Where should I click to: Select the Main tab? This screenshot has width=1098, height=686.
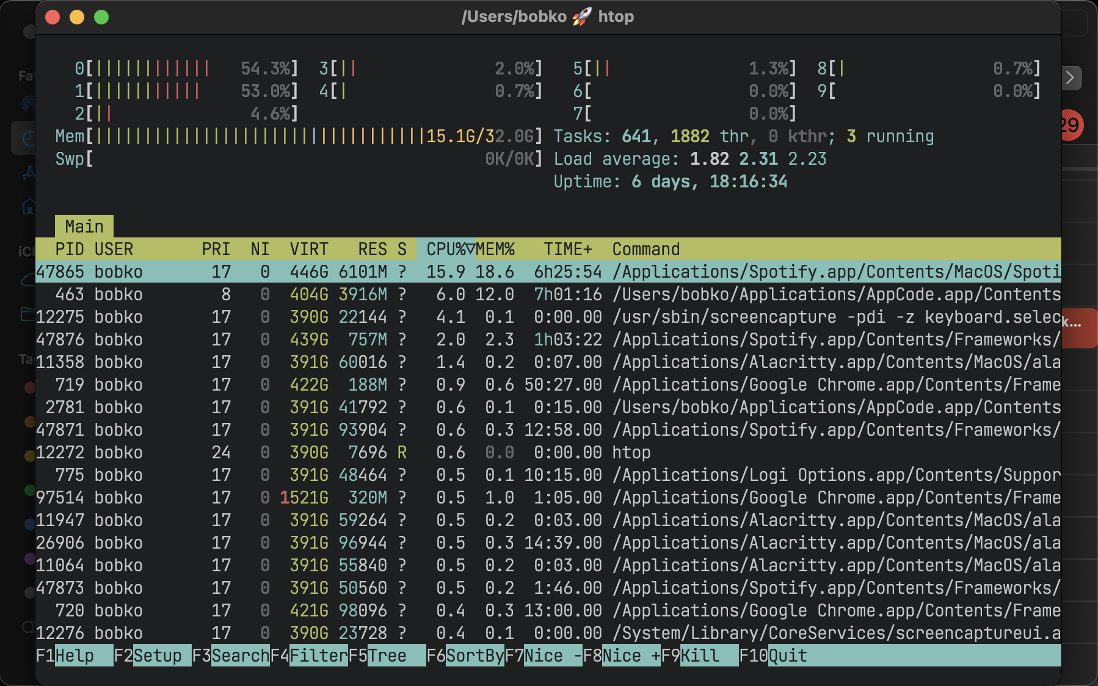pos(84,226)
